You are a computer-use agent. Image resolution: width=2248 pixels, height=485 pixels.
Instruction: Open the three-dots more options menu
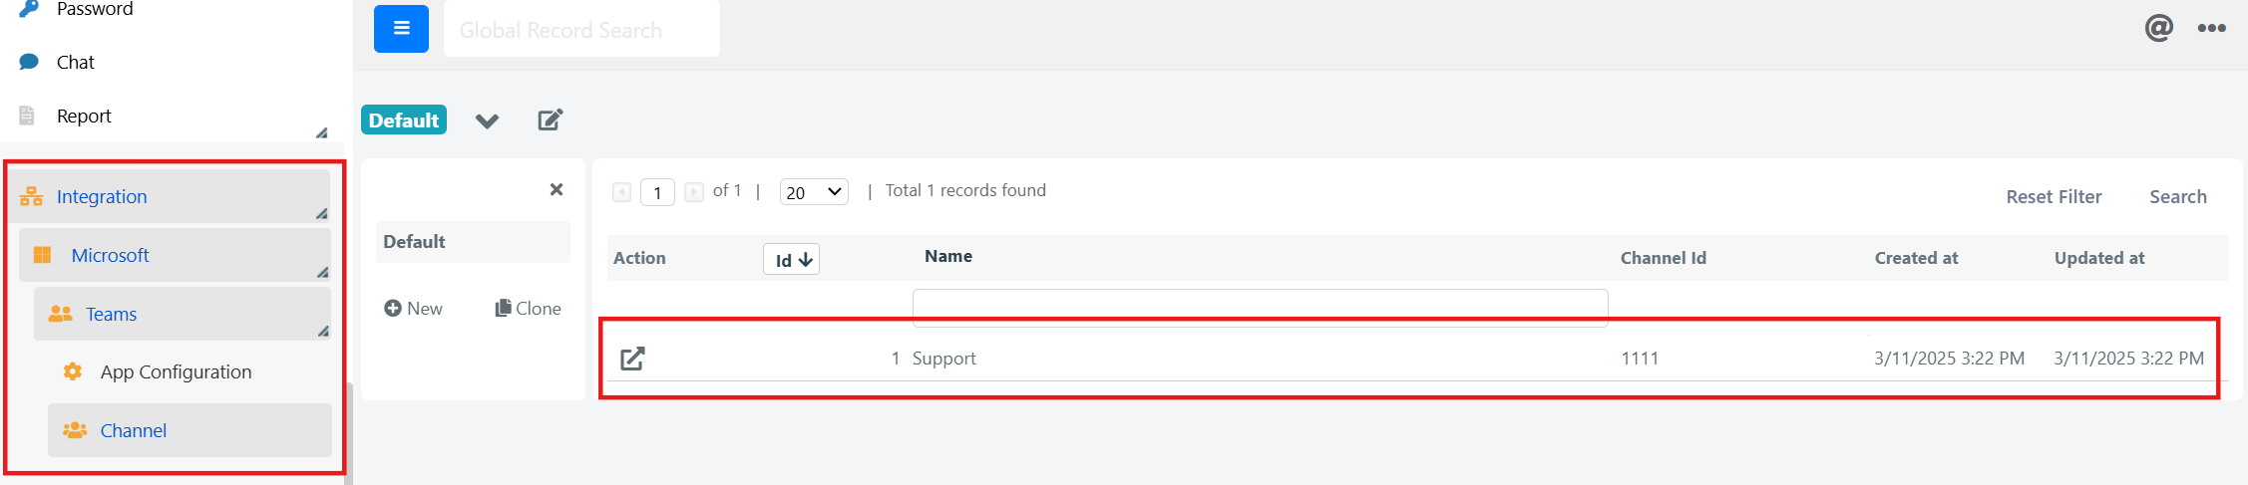click(x=2211, y=28)
